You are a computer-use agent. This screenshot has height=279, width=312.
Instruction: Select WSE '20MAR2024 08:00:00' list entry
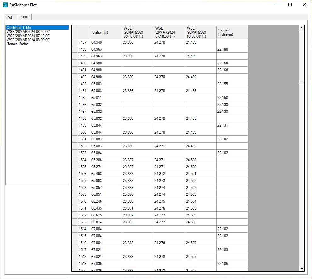[x=38, y=40]
